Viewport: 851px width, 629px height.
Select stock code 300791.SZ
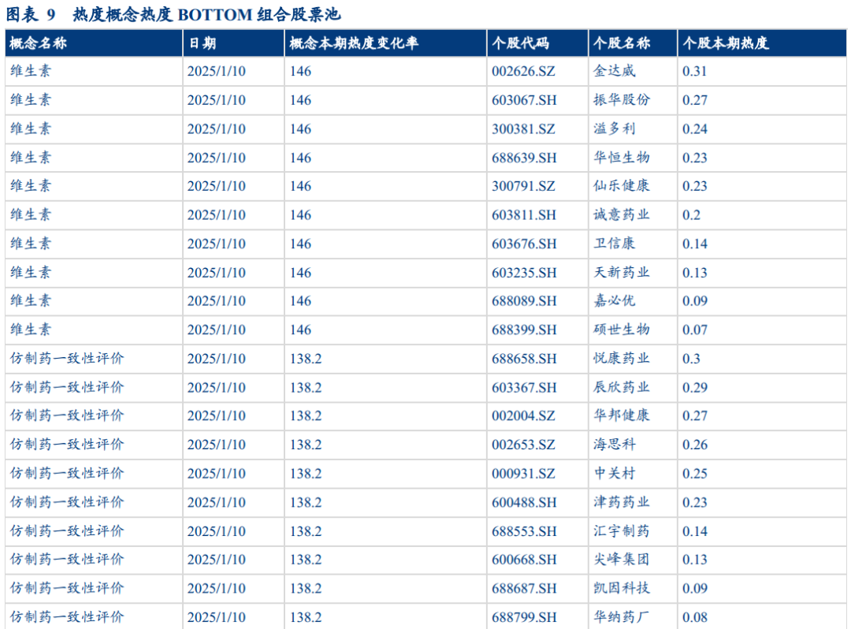(x=524, y=185)
